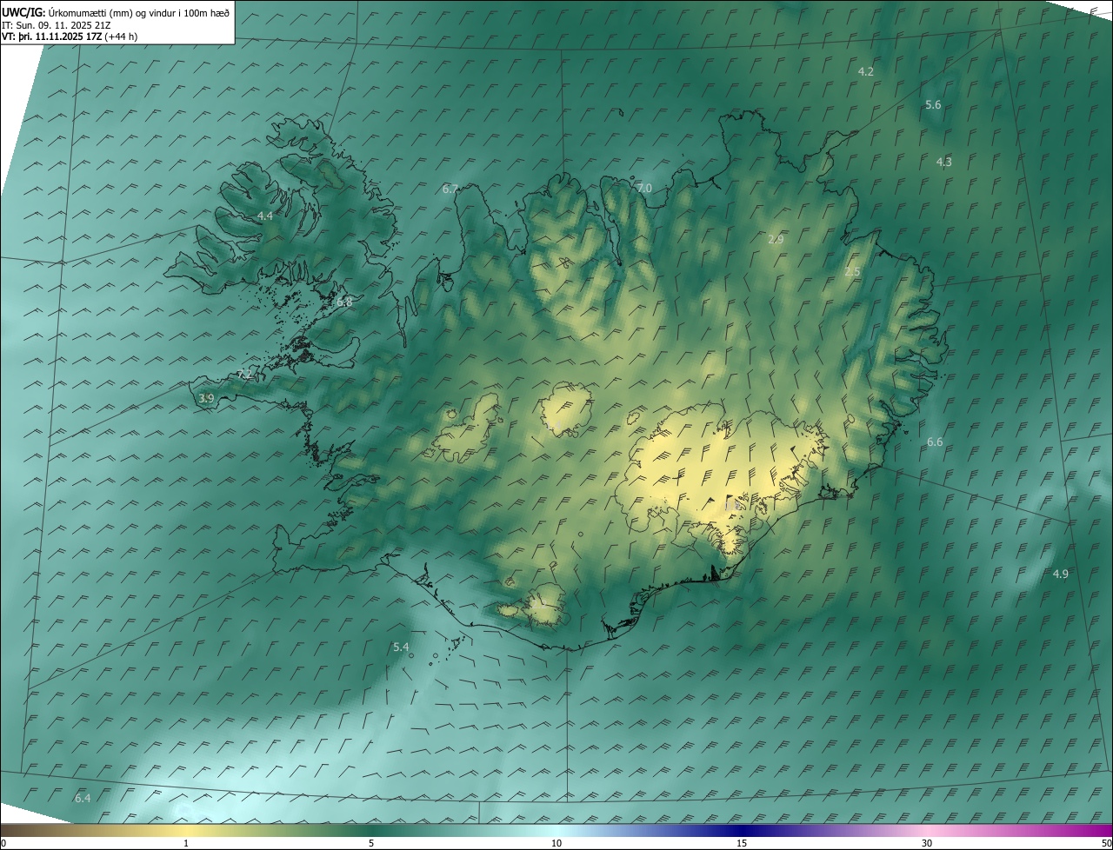Click the valid time line 'VT: þri. 11.11.2025 17Z (+44 h)'

[x=70, y=37]
